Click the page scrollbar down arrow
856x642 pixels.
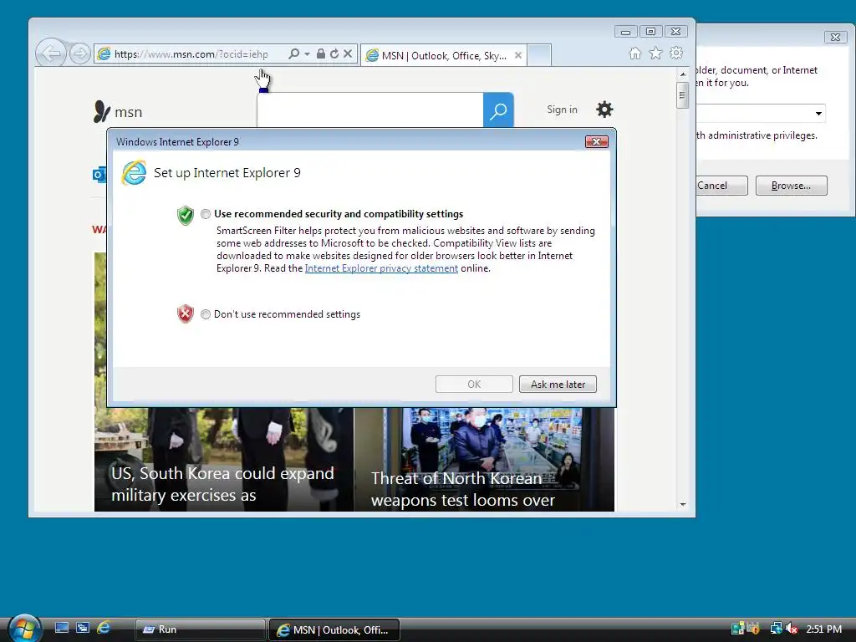(683, 505)
